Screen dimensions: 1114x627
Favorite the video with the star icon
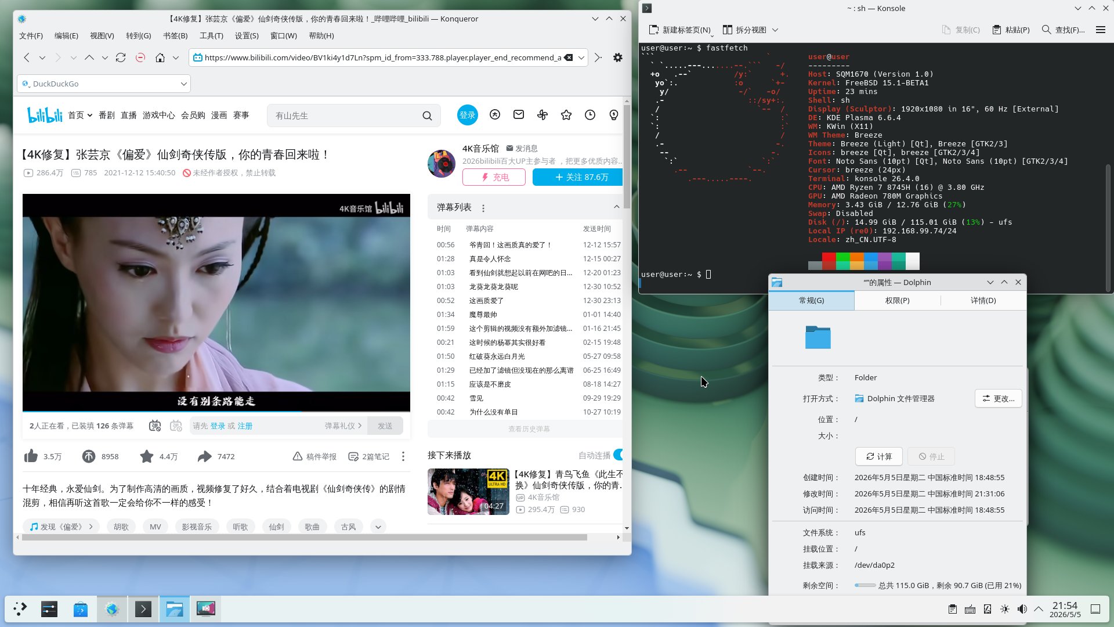(147, 456)
